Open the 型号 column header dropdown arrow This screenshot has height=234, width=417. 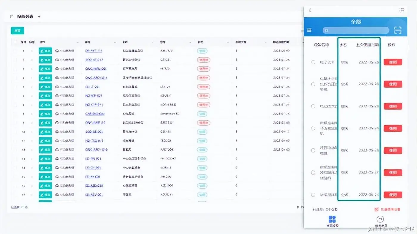[190, 42]
